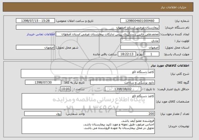Click the label حداقل تاریخ اعتبار قیمت
Screen dimensions: 199x140
[173, 89]
